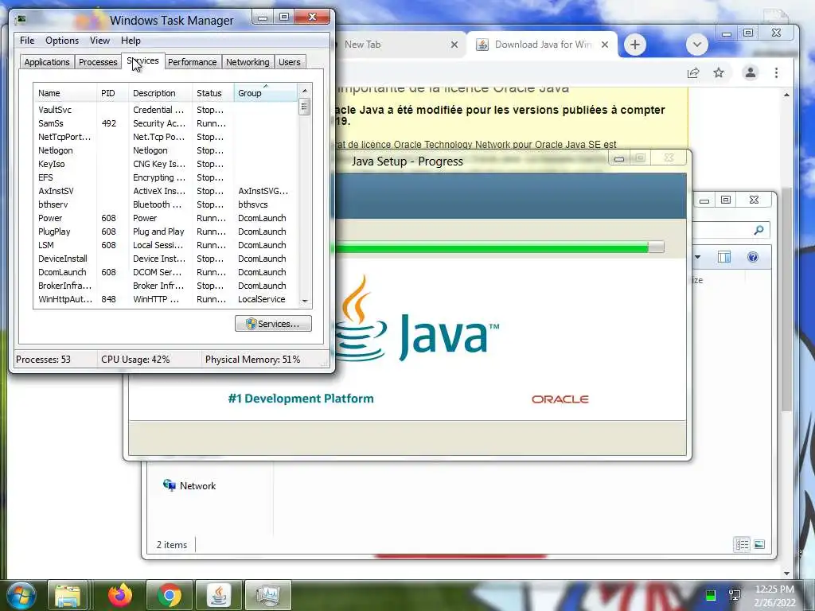Viewport: 815px width, 611px height.
Task: Select the PlugPlay service row
Action: [x=166, y=232]
